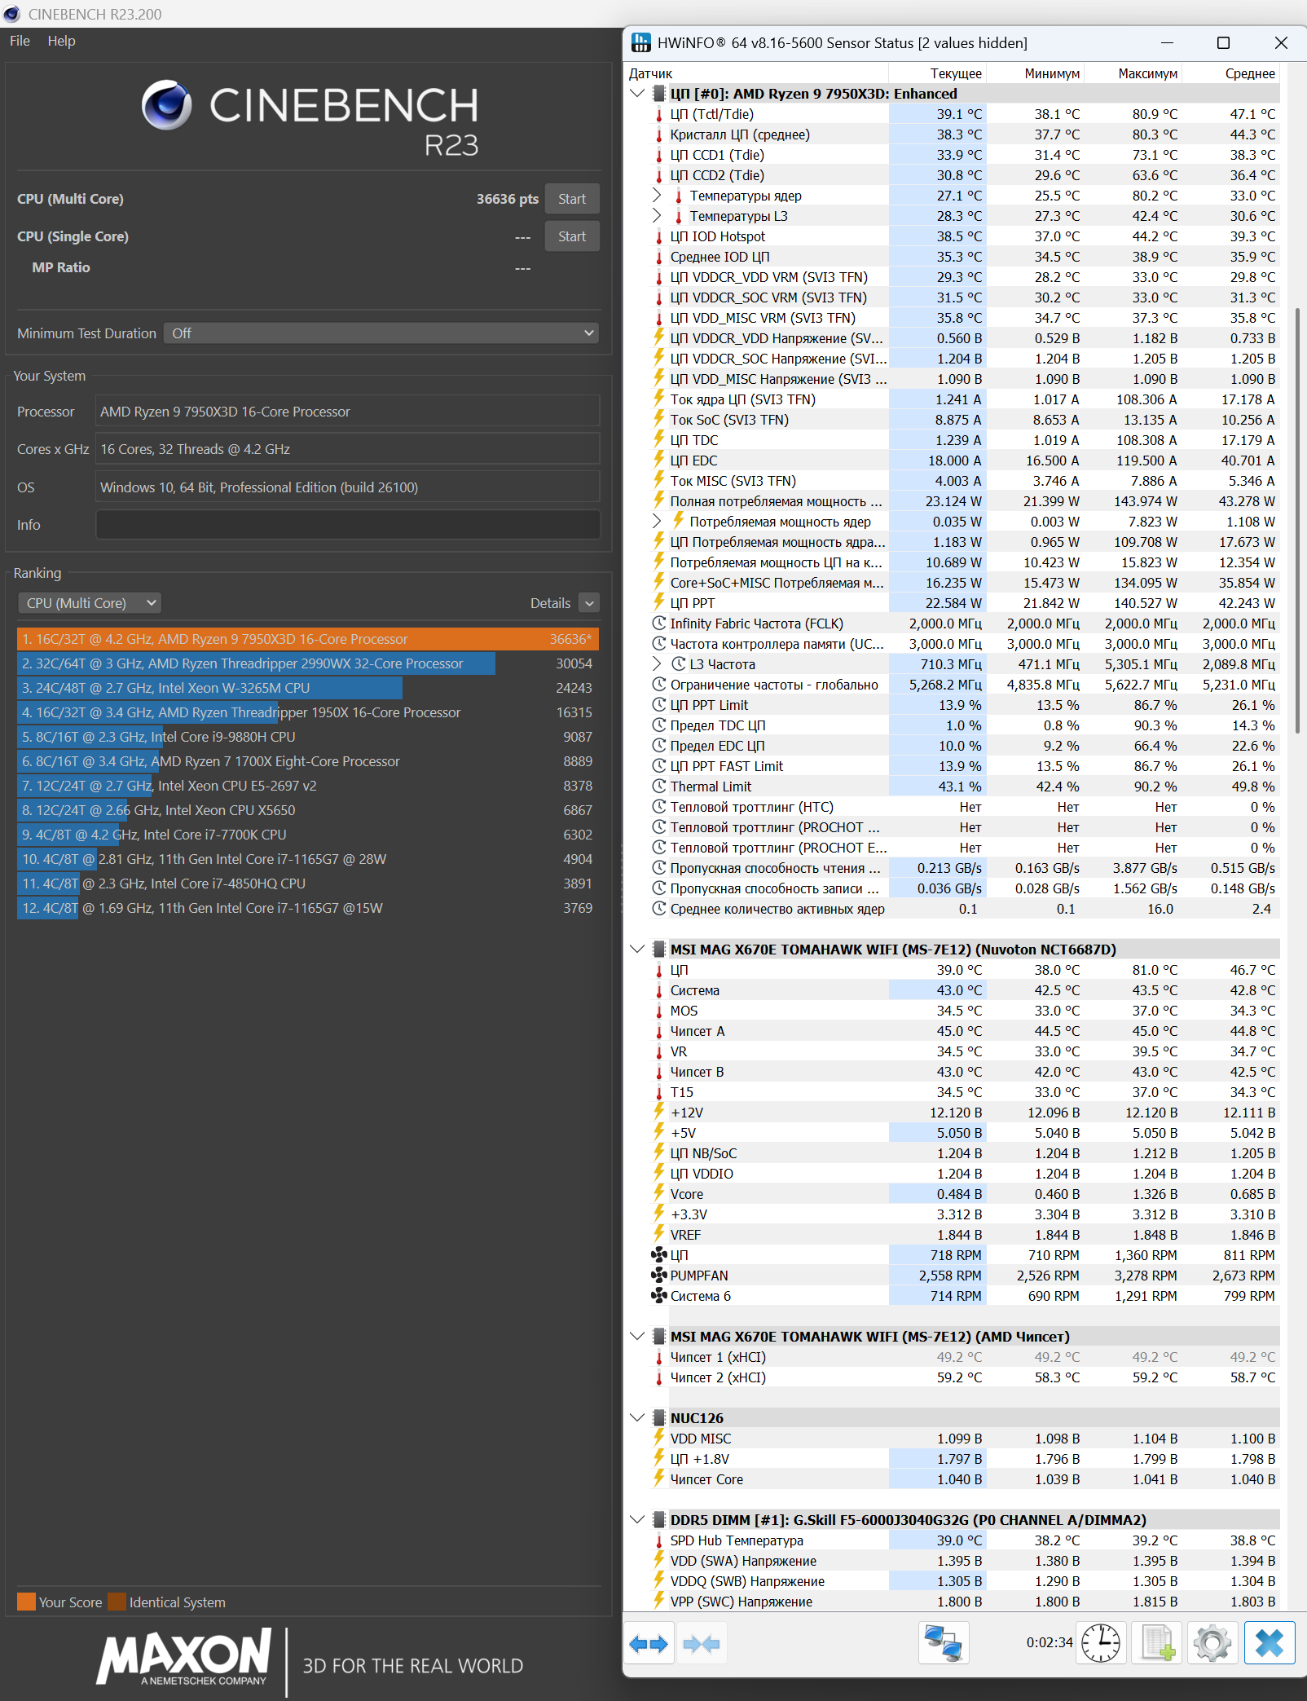Select the Core i9-9880H ranking row

point(308,737)
